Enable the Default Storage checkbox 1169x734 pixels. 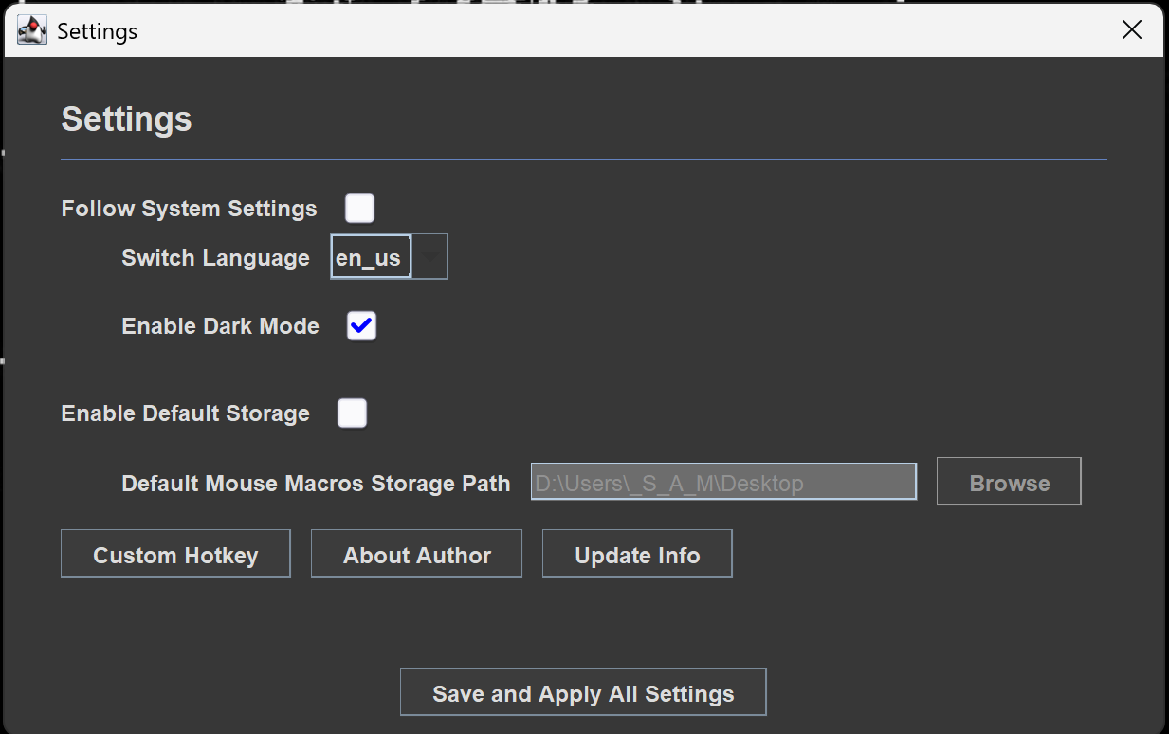click(x=352, y=413)
